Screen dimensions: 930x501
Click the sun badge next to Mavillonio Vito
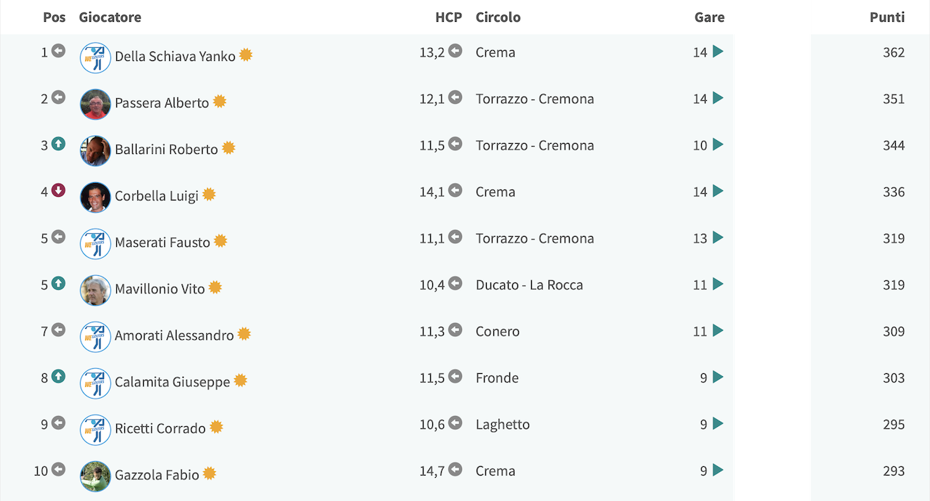coord(215,288)
